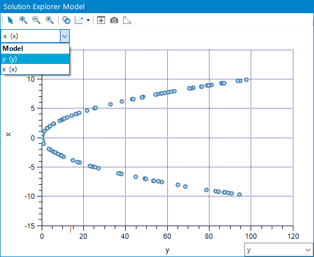Toggle the overlapping circles marker tool

[66, 20]
